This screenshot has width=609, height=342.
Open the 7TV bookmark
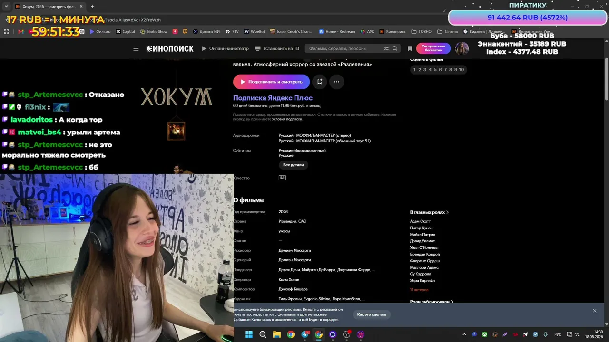[x=232, y=32]
